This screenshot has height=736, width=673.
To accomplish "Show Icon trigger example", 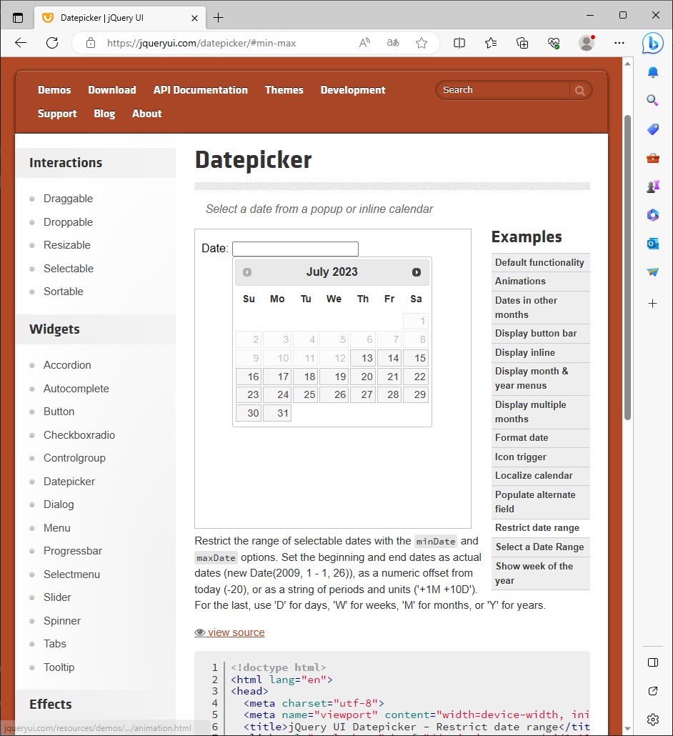I will coord(541,457).
